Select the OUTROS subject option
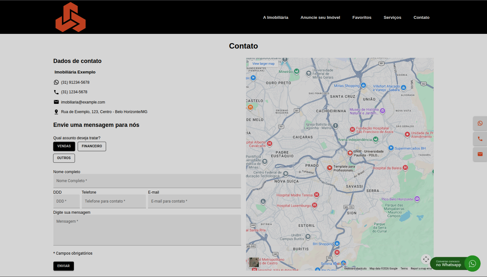 pyautogui.click(x=64, y=158)
